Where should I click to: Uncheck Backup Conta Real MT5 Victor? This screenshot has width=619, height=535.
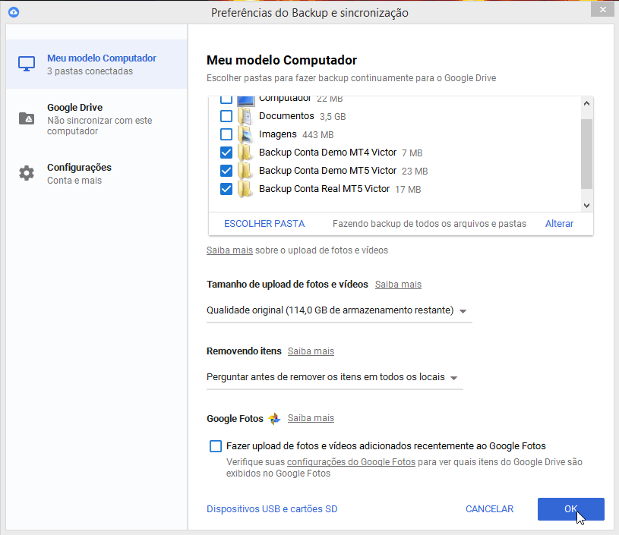[x=226, y=189]
